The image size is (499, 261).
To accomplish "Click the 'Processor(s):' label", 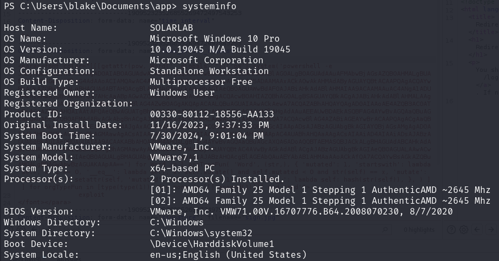I will tap(39, 179).
